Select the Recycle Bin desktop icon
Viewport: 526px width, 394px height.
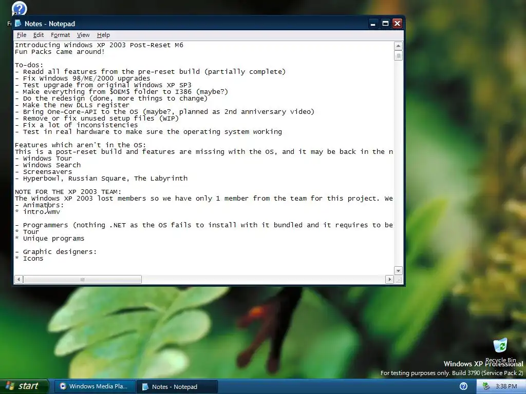point(500,350)
